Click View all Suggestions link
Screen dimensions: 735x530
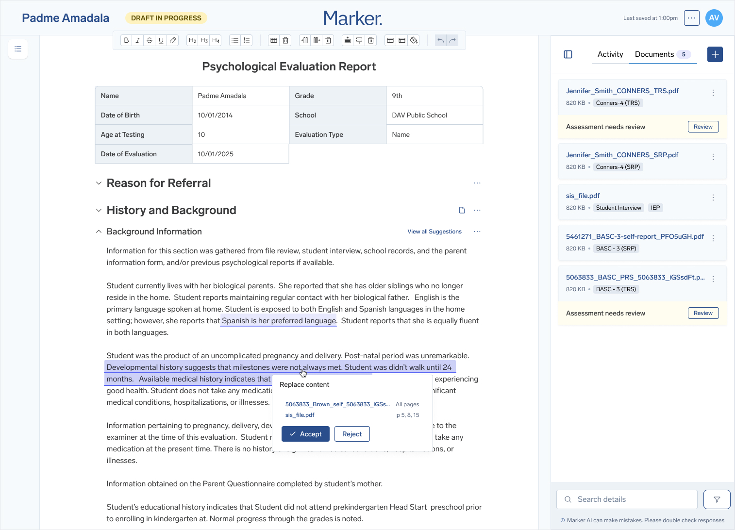(434, 232)
